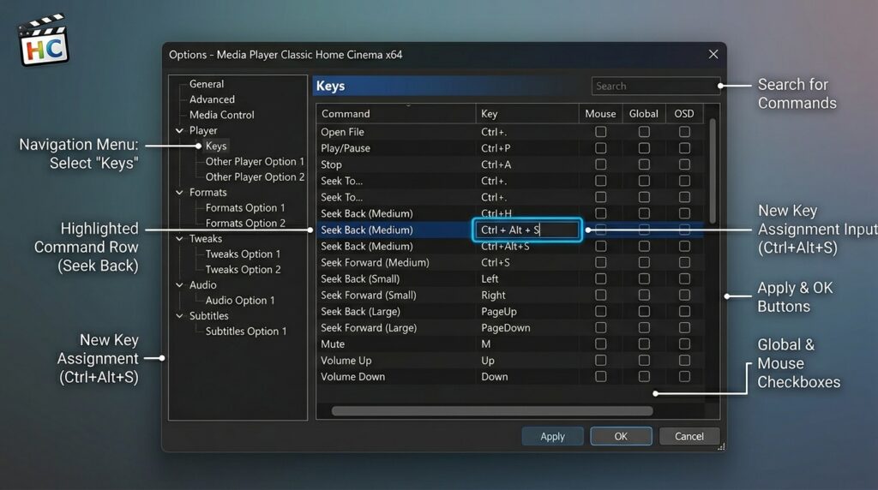Image resolution: width=878 pixels, height=490 pixels.
Task: Toggle the OSD checkbox for Mute
Action: tap(684, 344)
